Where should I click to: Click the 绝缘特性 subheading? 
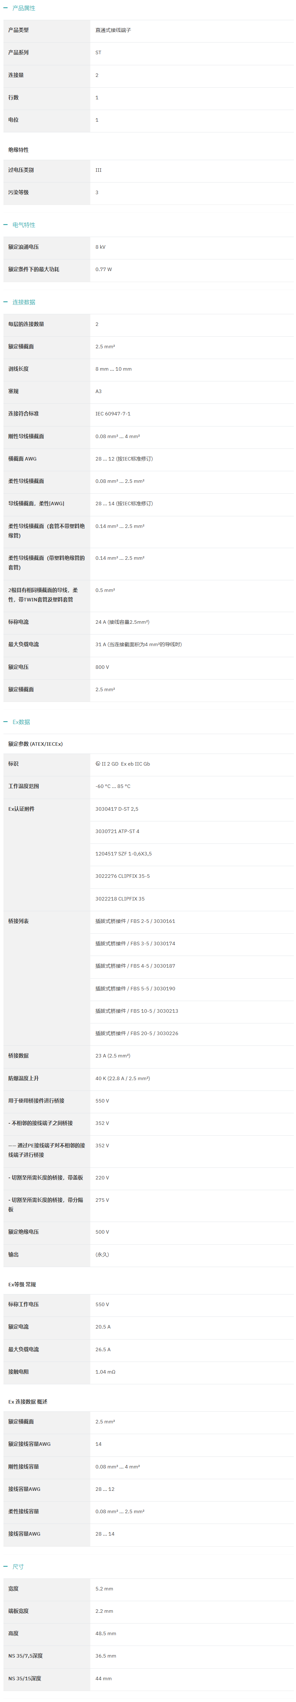click(19, 150)
